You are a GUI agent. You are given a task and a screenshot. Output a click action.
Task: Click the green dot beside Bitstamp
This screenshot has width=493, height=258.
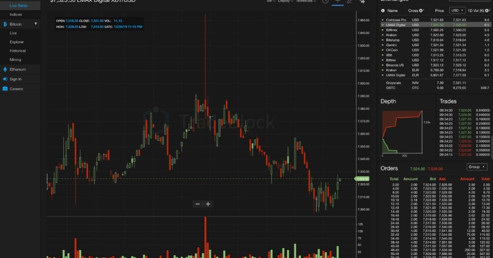point(382,40)
